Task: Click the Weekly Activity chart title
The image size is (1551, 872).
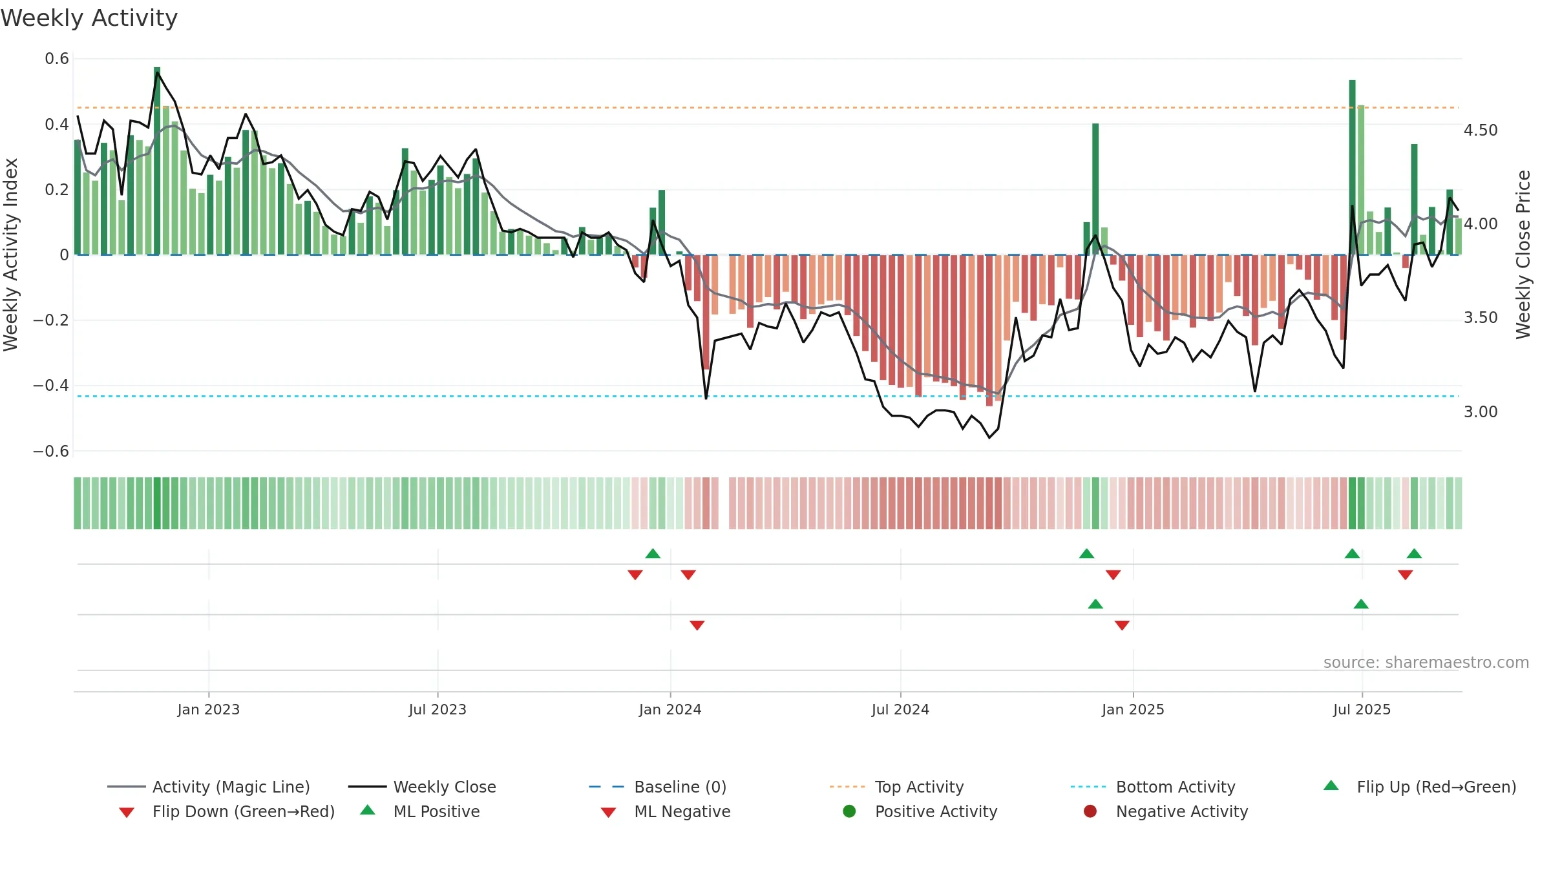Action: [x=89, y=18]
